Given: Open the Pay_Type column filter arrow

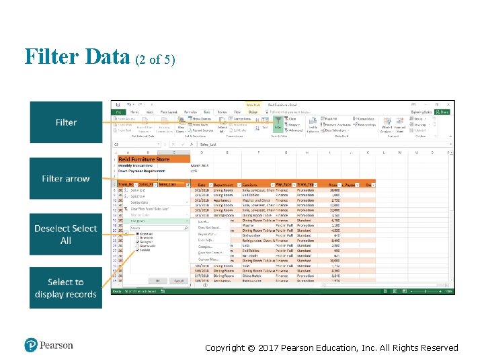Looking at the screenshot, I should [x=294, y=185].
